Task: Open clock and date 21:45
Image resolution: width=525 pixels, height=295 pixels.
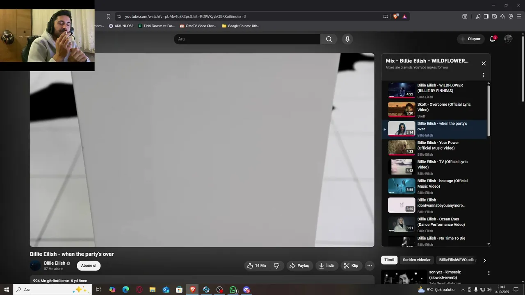Action: pyautogui.click(x=501, y=289)
